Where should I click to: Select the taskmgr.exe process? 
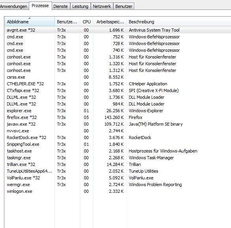click(118, 158)
